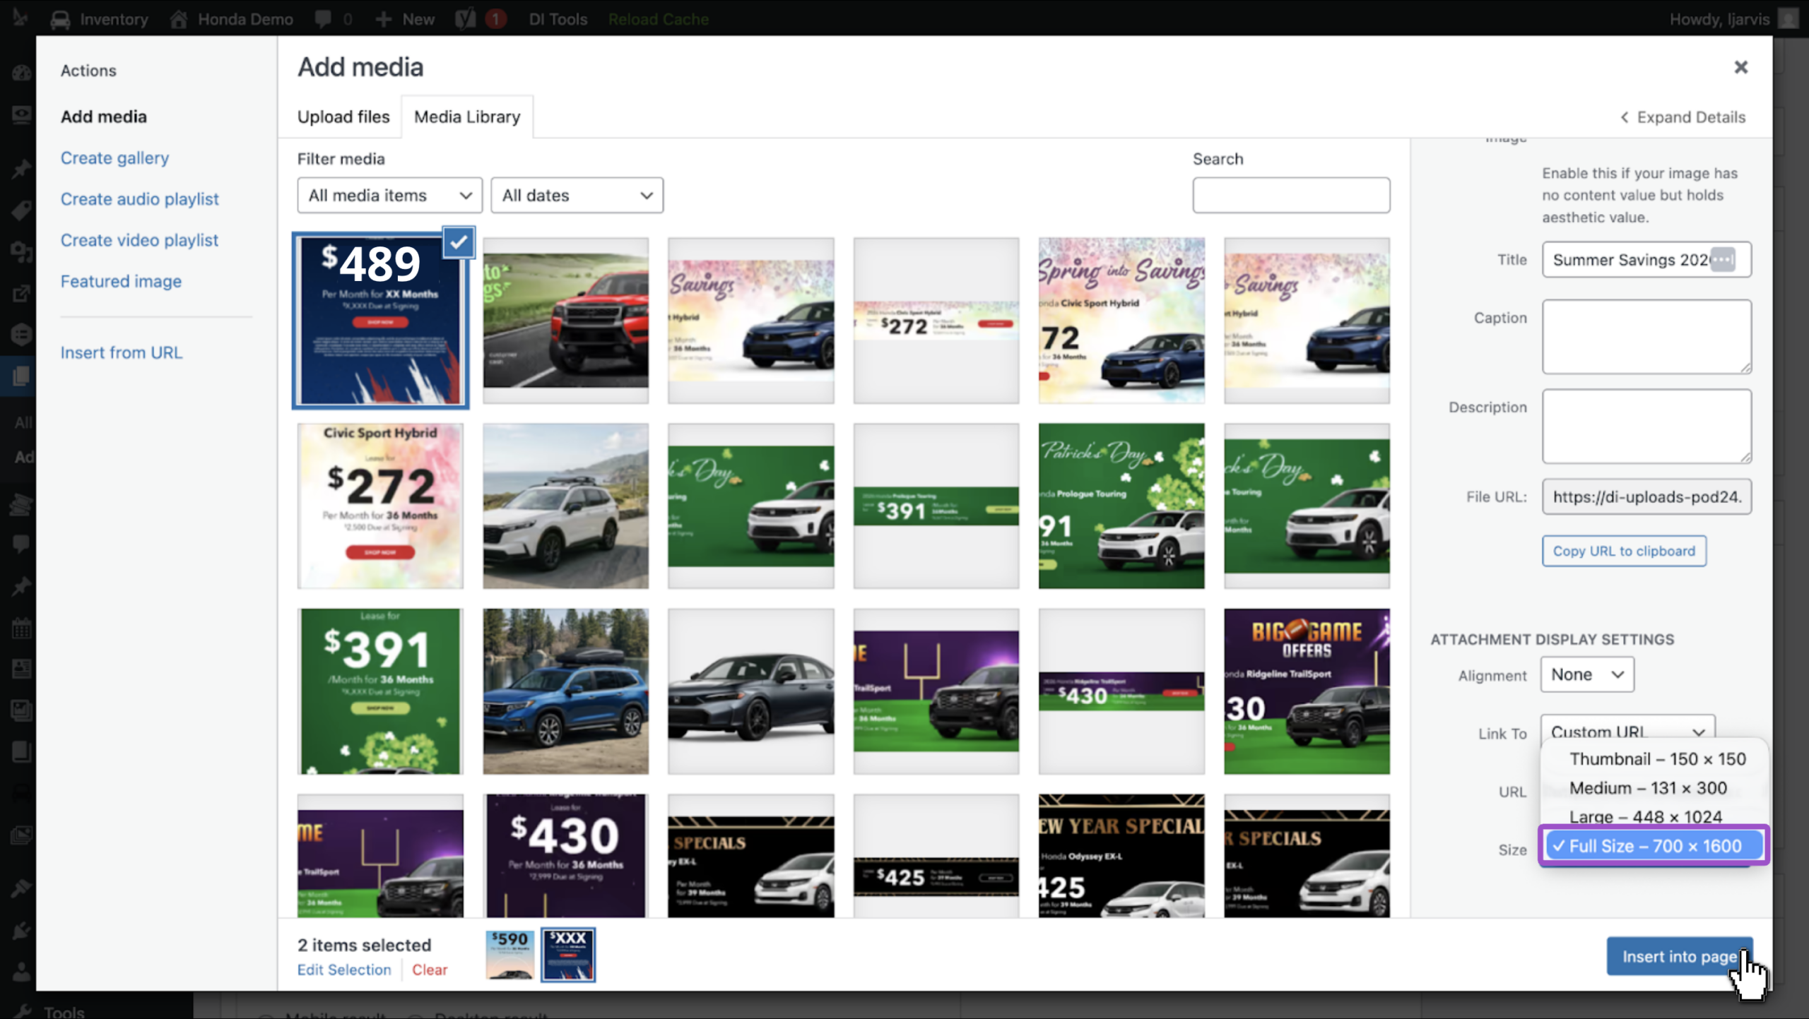Image resolution: width=1809 pixels, height=1019 pixels.
Task: Click Insert into page button
Action: 1680,956
